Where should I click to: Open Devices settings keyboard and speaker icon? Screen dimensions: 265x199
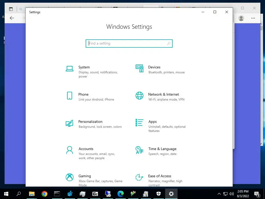click(139, 68)
